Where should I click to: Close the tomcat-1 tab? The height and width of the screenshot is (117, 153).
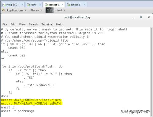[62, 5]
